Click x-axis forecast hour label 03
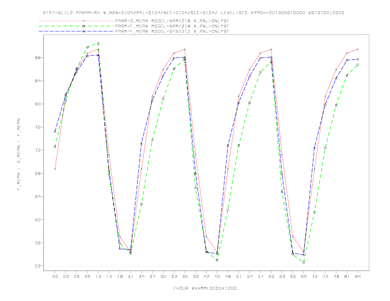 pos(66,276)
